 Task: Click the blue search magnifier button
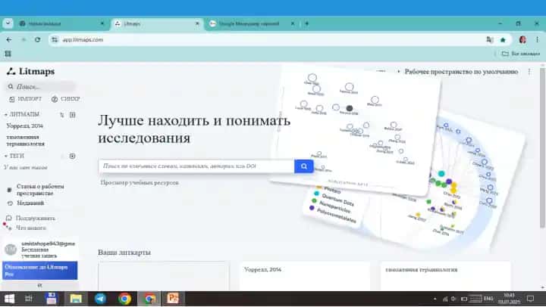[303, 166]
